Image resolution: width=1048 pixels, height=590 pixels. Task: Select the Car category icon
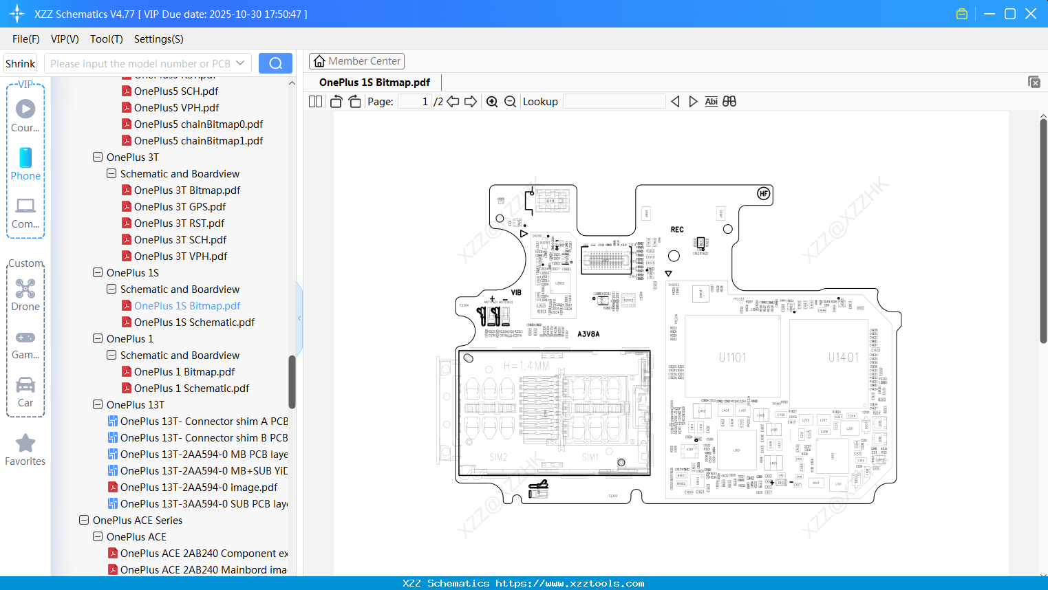25,392
